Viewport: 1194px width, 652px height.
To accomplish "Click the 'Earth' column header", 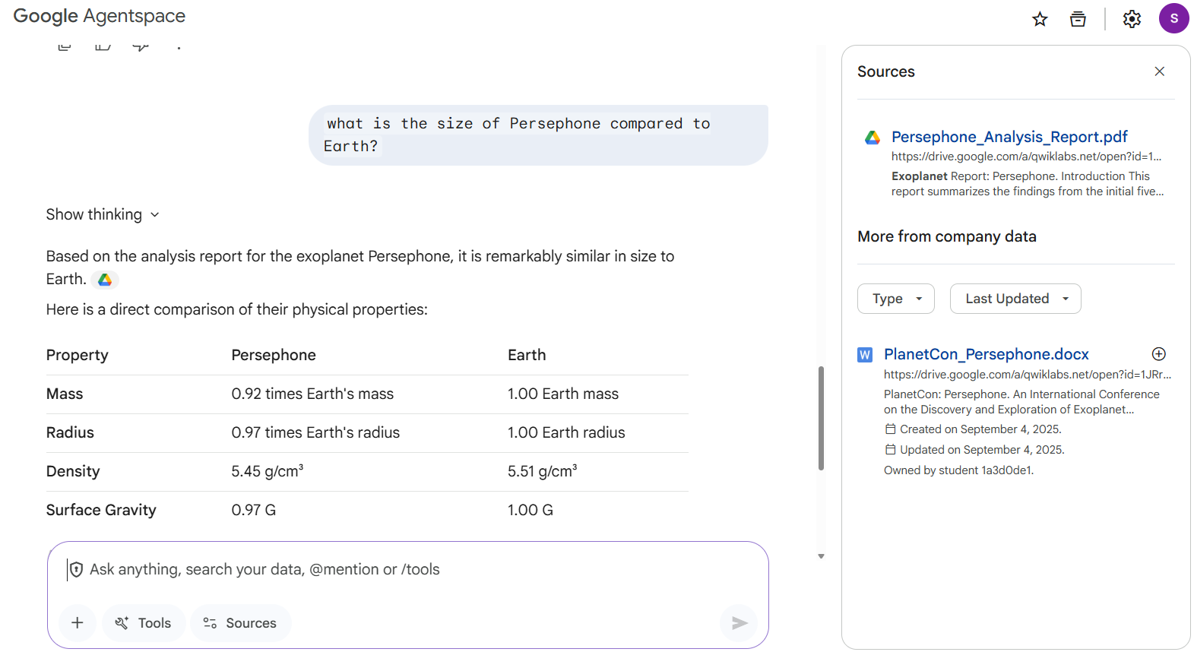I will point(527,355).
